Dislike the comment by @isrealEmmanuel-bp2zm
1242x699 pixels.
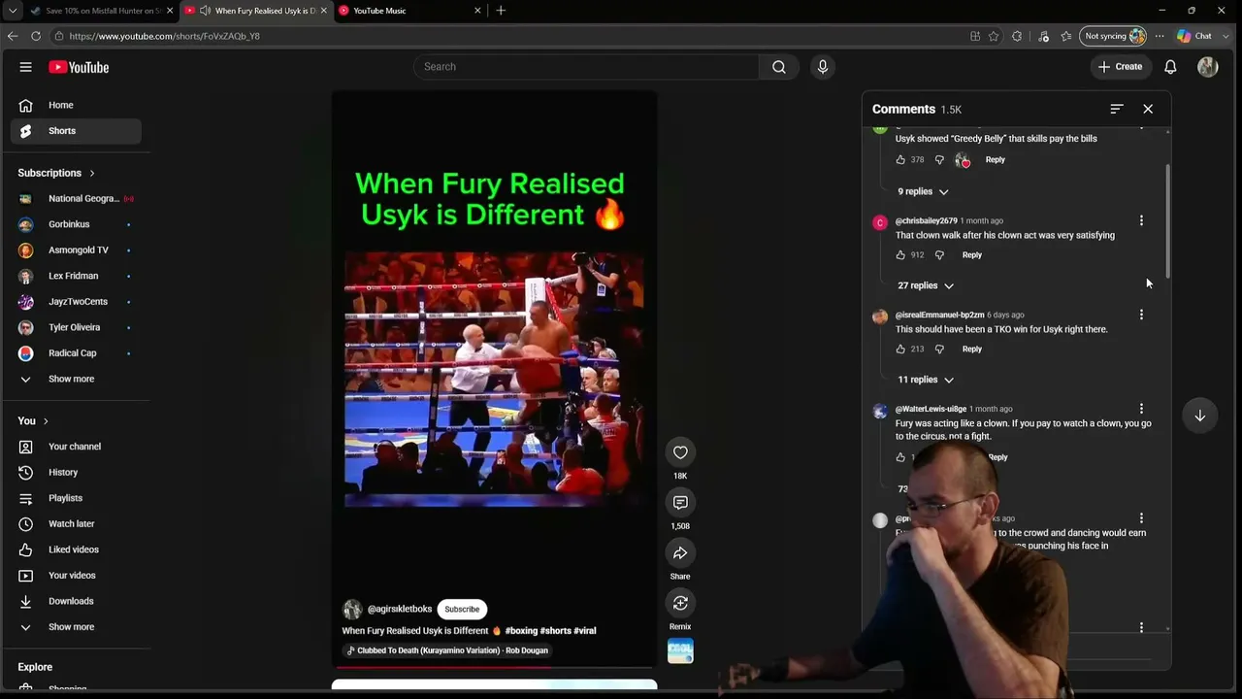click(x=939, y=349)
